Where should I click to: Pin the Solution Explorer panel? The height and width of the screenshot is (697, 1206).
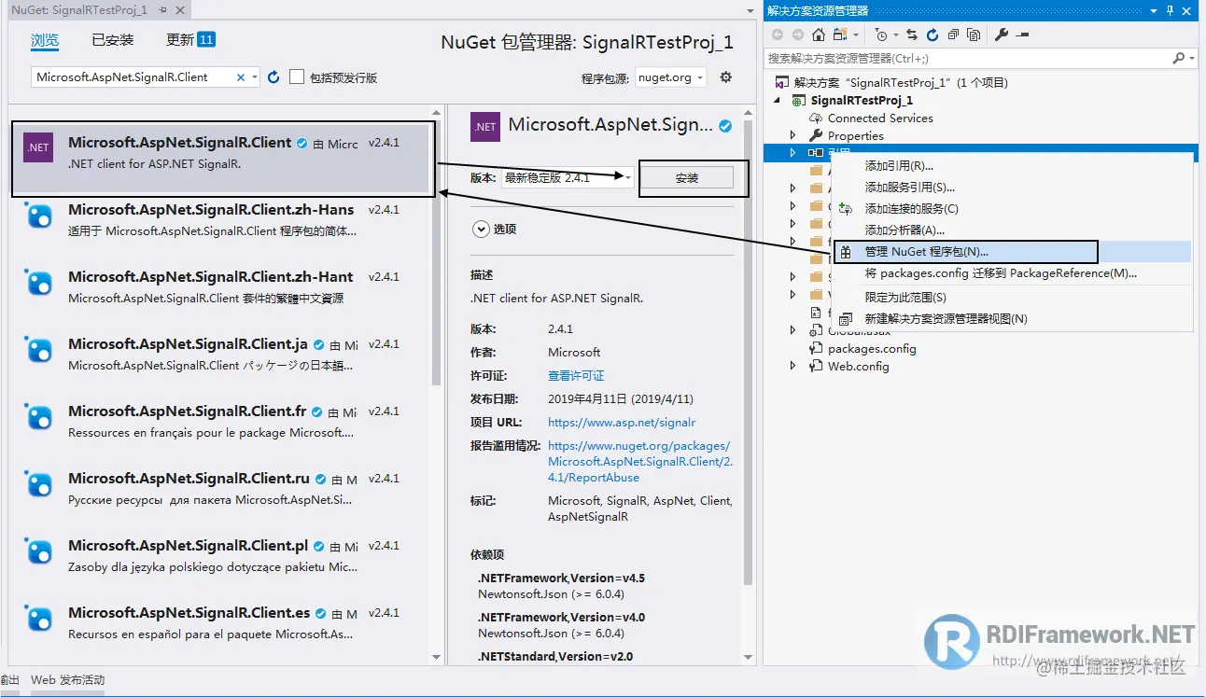pos(1171,10)
